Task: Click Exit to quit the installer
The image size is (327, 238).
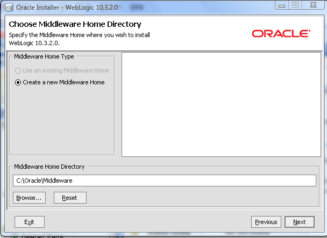Action: 30,222
